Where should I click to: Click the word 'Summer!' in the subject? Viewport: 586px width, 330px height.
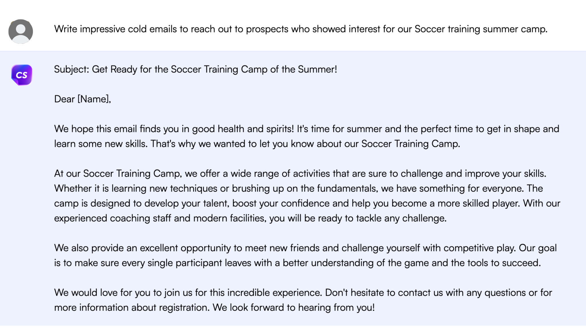[x=317, y=70]
